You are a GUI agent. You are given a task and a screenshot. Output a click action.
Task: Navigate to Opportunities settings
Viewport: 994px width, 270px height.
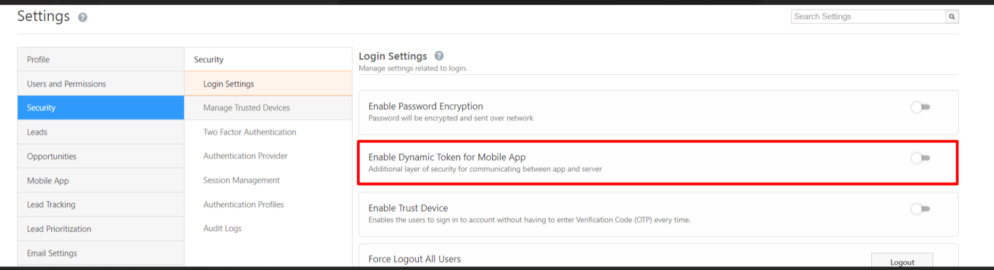[x=52, y=156]
